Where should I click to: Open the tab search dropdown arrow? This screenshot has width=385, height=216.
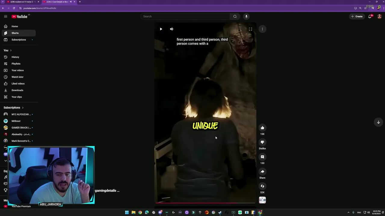tap(2, 2)
